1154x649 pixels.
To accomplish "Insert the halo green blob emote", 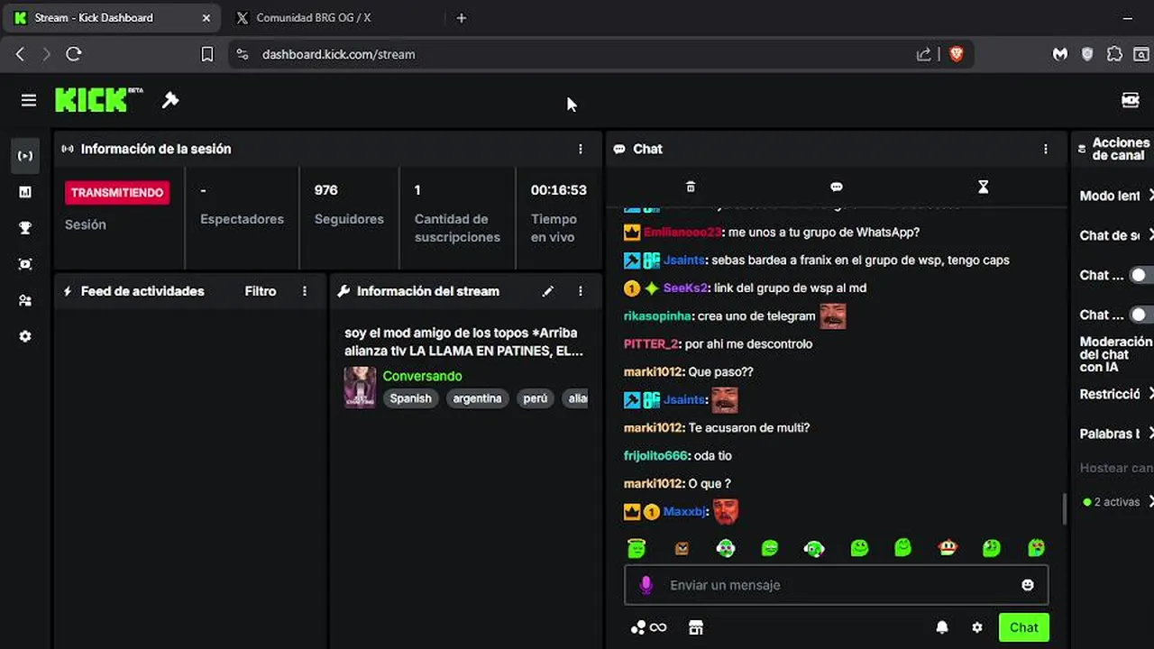I will pyautogui.click(x=637, y=547).
